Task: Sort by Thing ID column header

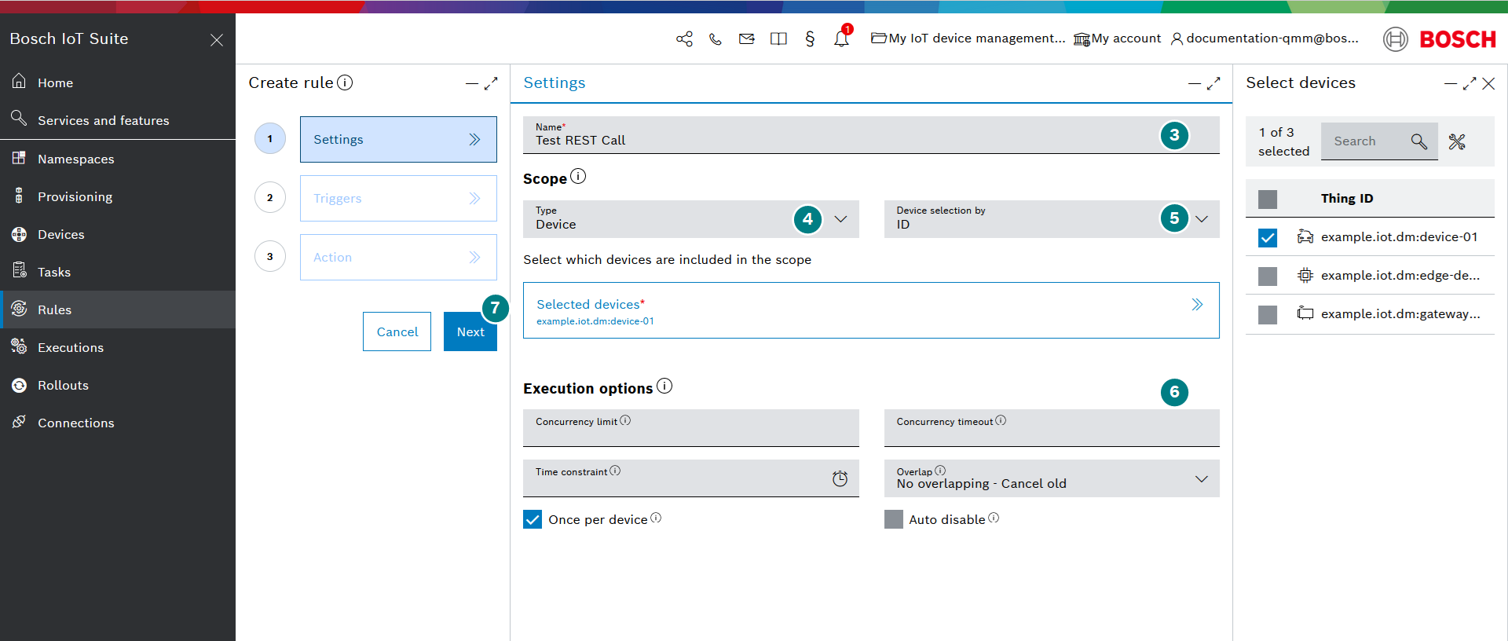Action: 1347,199
